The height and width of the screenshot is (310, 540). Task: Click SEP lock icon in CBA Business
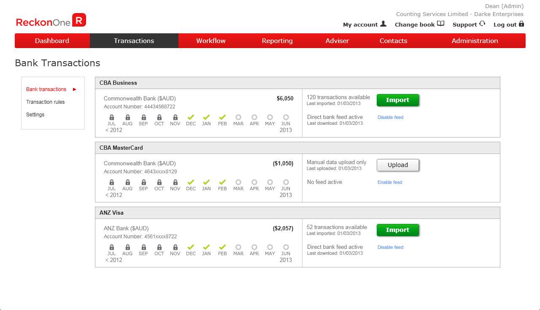coord(143,117)
